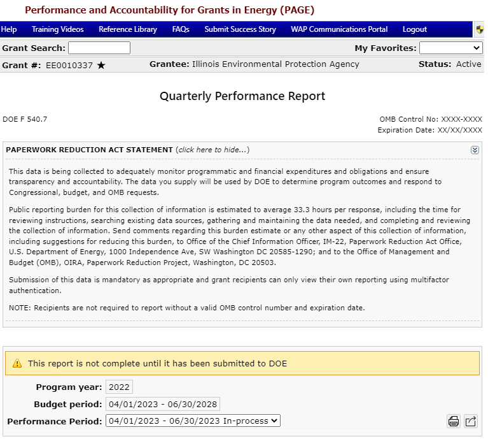Click the Budget period date range field
The height and width of the screenshot is (439, 488).
163,405
